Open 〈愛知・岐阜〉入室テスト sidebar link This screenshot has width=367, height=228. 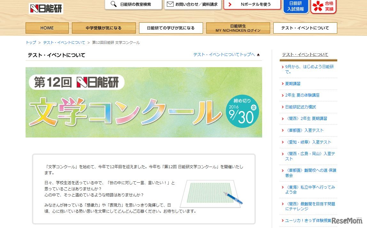pyautogui.click(x=308, y=142)
